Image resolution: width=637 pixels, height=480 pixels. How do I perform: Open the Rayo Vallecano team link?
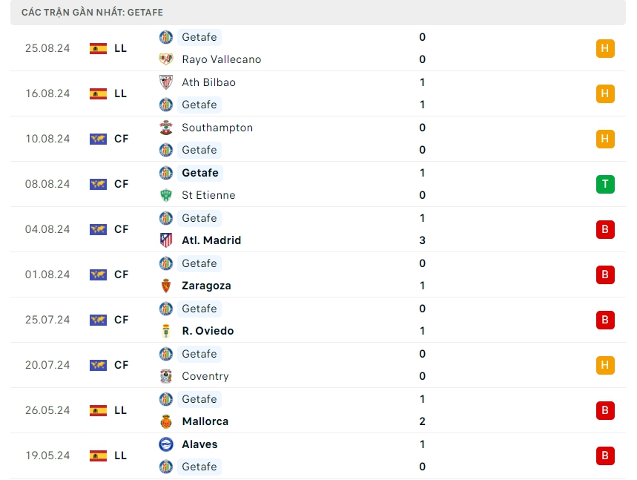[221, 59]
